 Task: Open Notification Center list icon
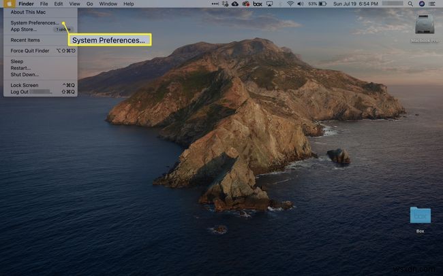click(433, 4)
